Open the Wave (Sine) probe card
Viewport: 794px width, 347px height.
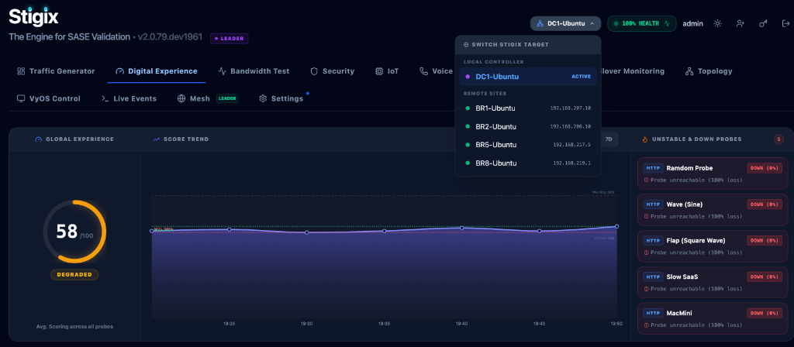pyautogui.click(x=713, y=210)
